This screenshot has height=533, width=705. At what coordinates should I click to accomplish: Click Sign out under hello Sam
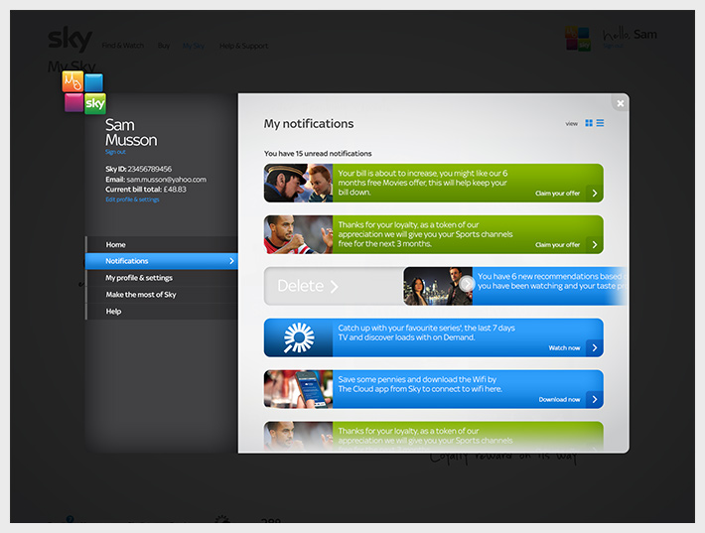tap(613, 46)
